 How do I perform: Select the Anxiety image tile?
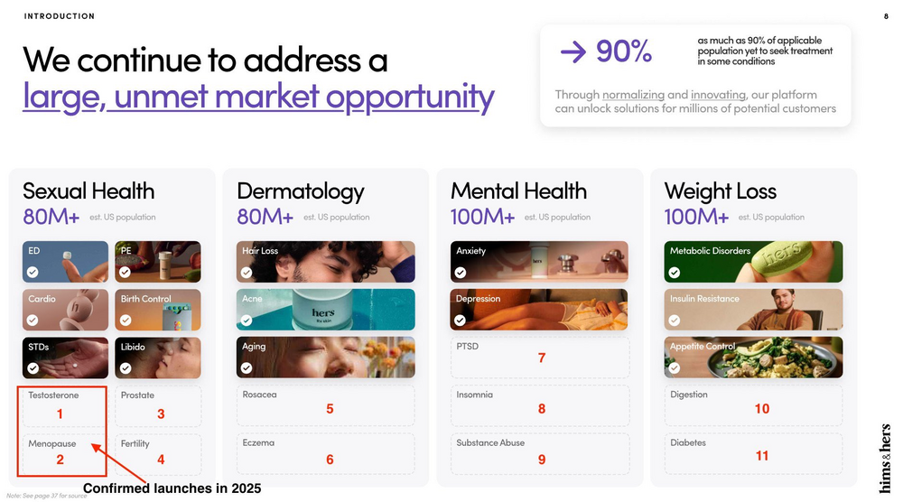(x=540, y=261)
